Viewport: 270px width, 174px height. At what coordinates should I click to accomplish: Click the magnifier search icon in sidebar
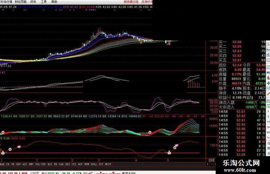pyautogui.click(x=268, y=60)
